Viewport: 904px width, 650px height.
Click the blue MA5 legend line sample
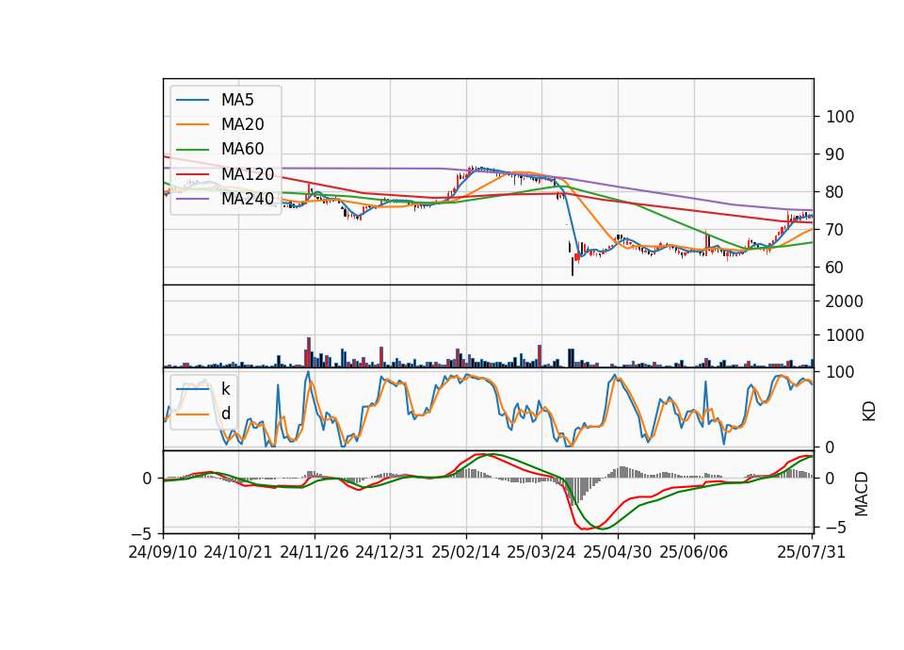[x=192, y=100]
